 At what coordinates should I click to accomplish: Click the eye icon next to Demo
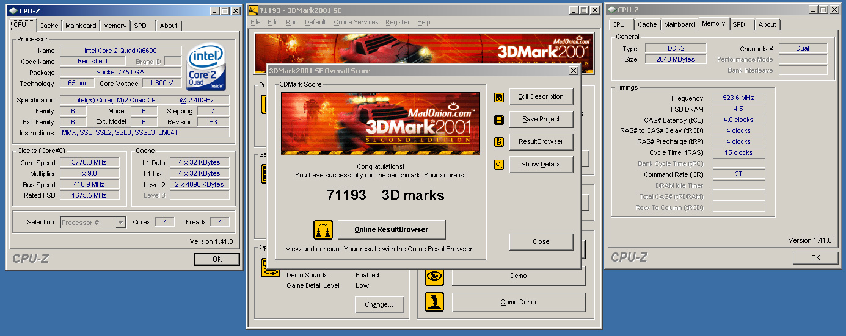click(x=434, y=276)
